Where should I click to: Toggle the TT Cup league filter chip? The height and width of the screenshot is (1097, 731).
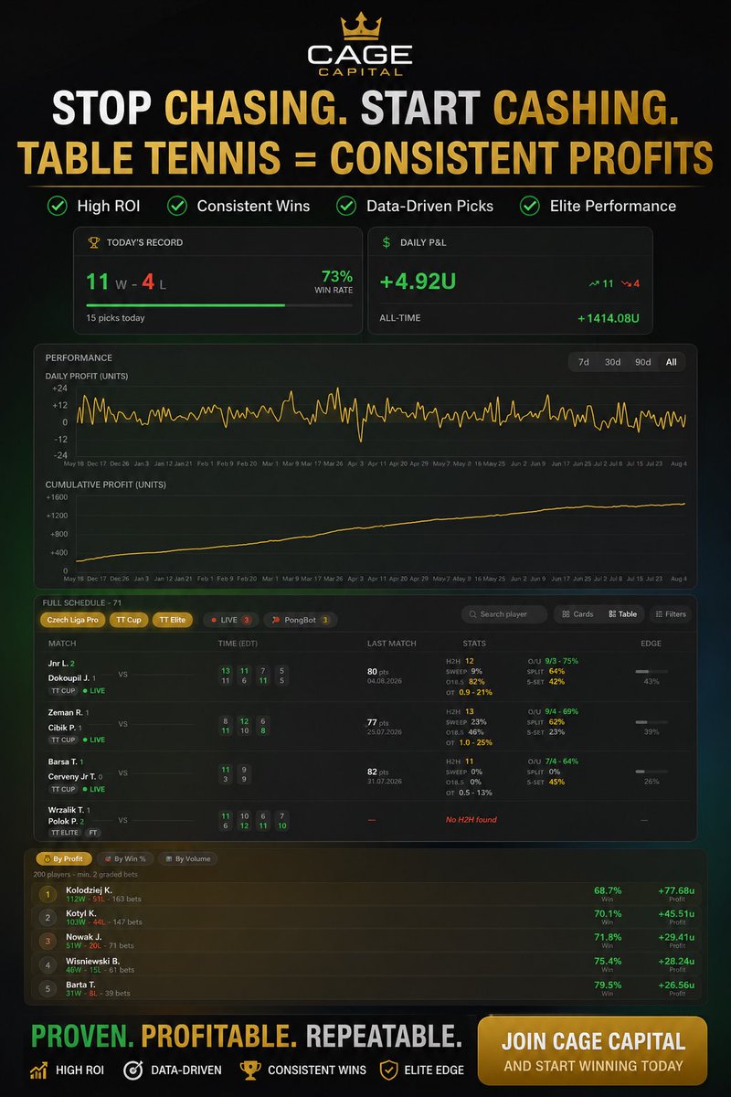pos(128,620)
